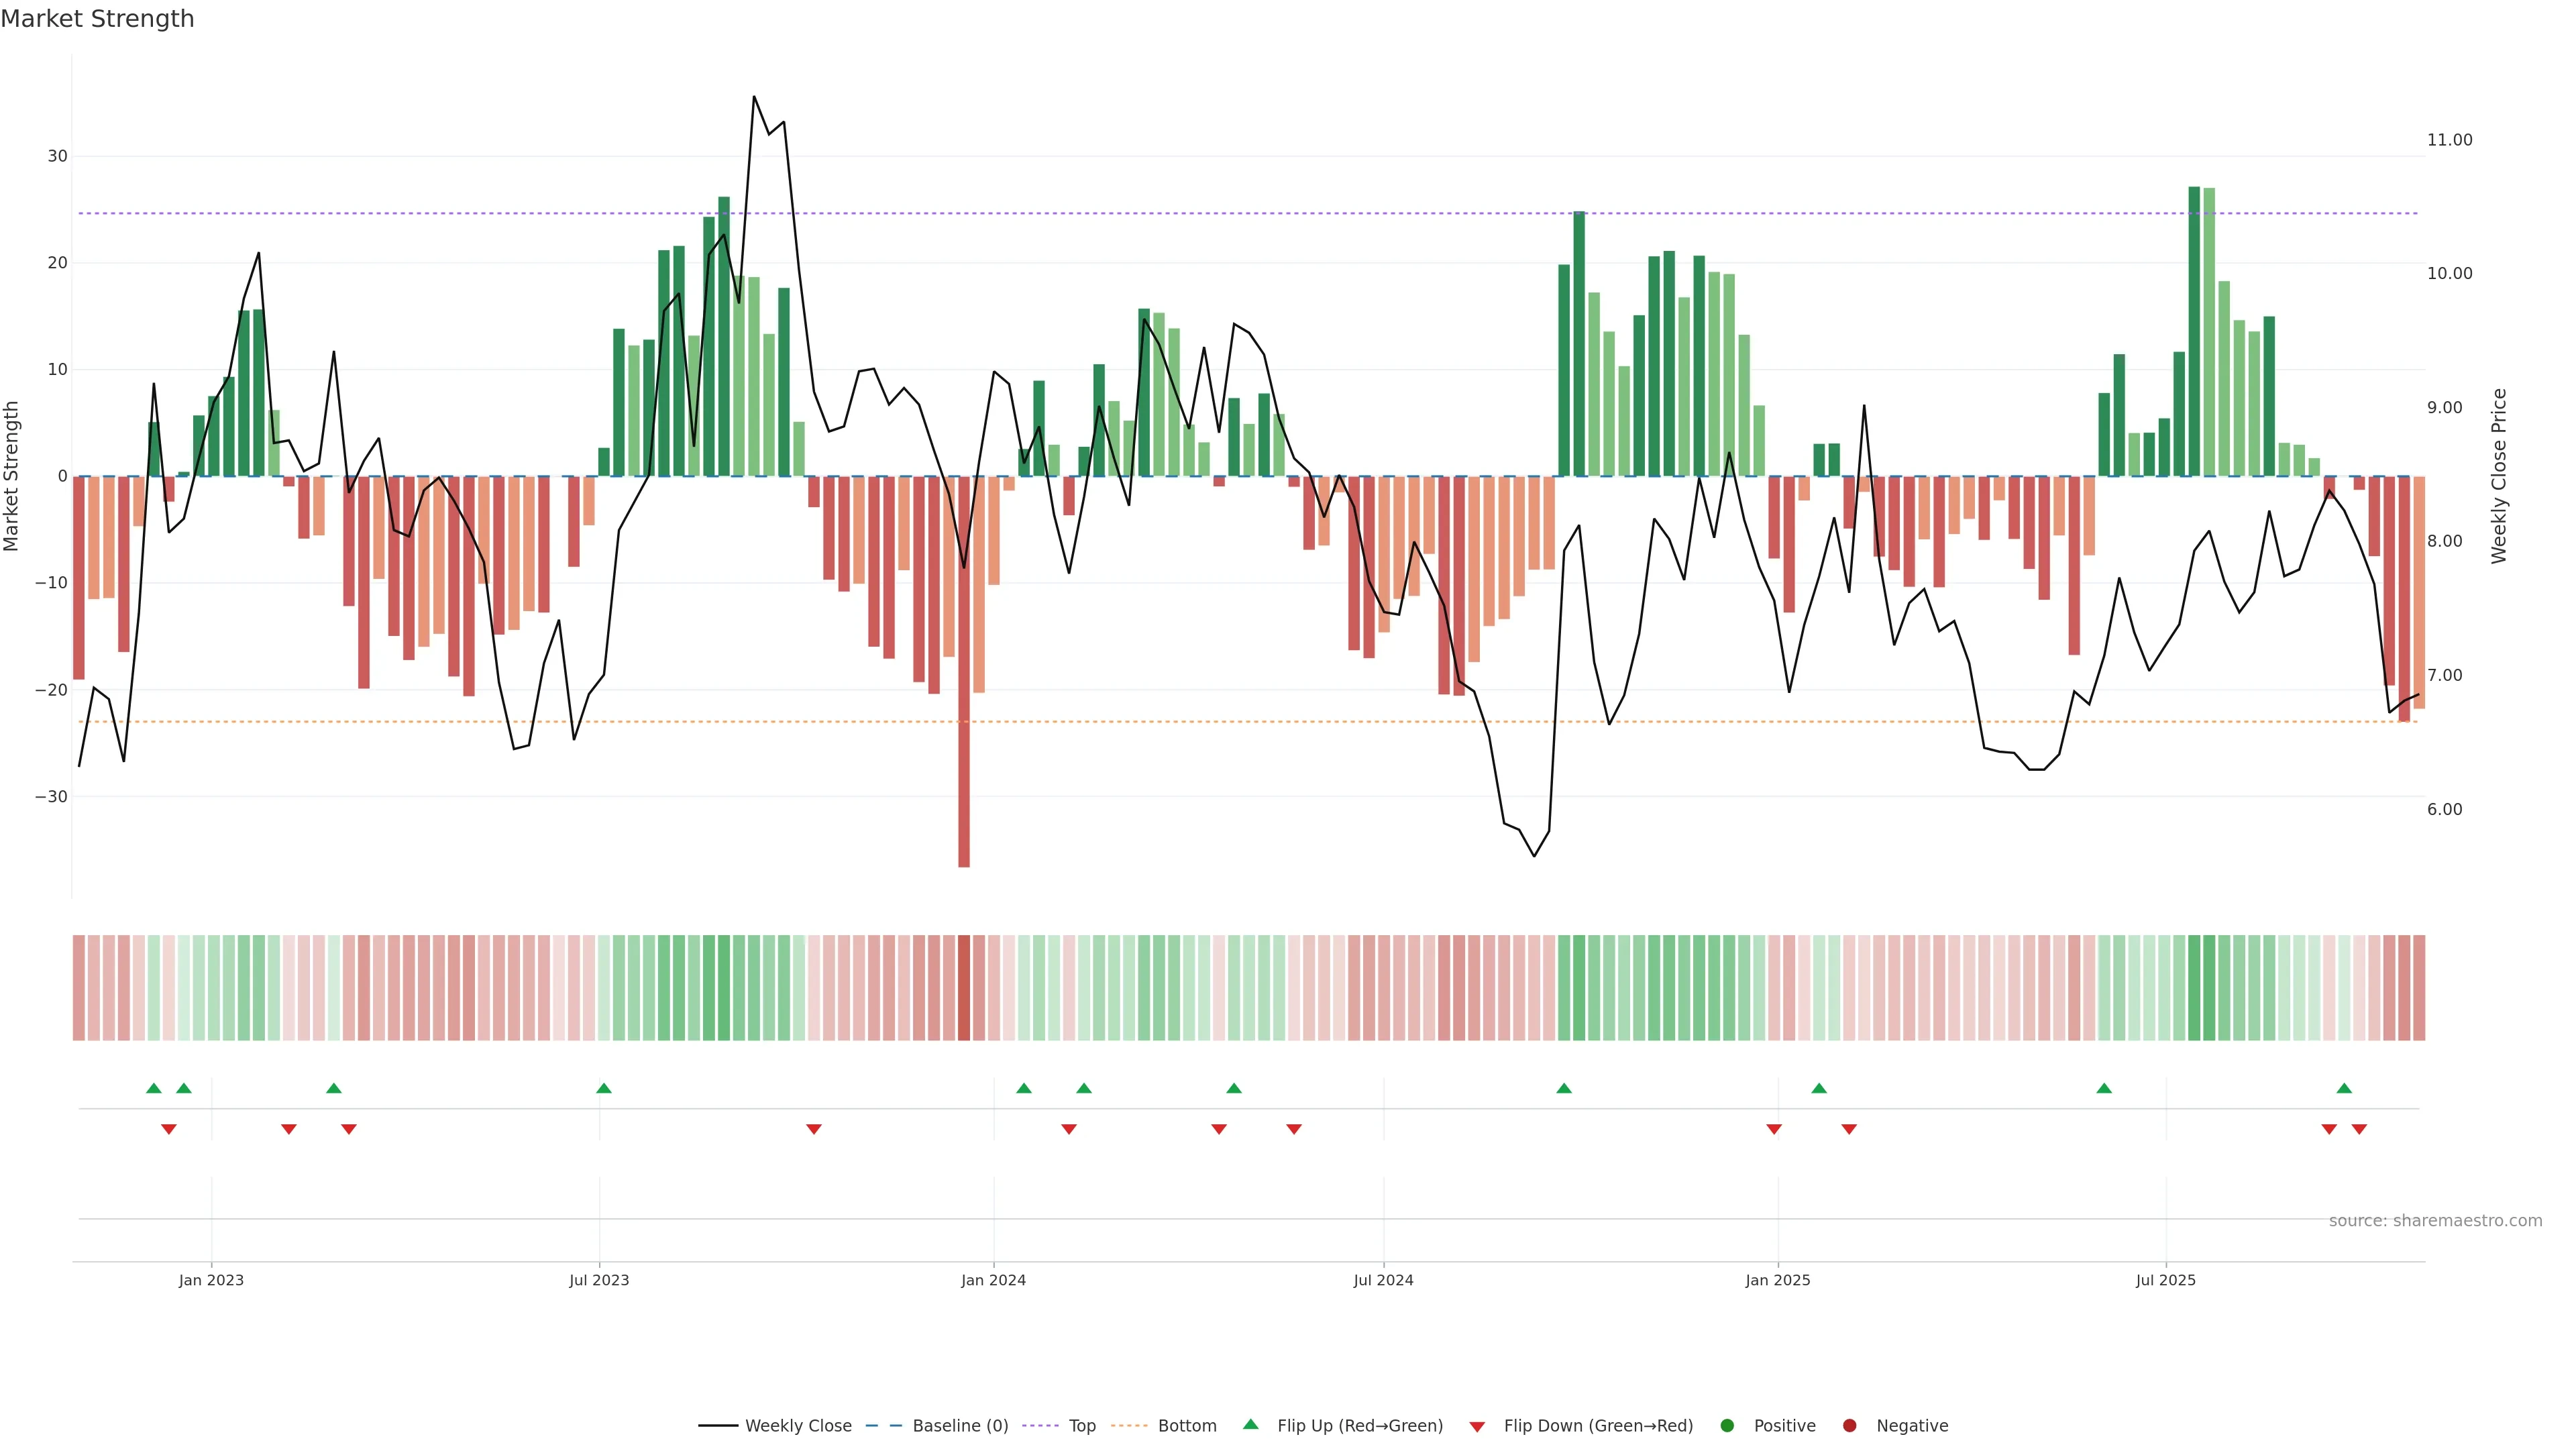This screenshot has height=1449, width=2576.
Task: Click the Jan 2024 x-axis label
Action: point(993,1280)
